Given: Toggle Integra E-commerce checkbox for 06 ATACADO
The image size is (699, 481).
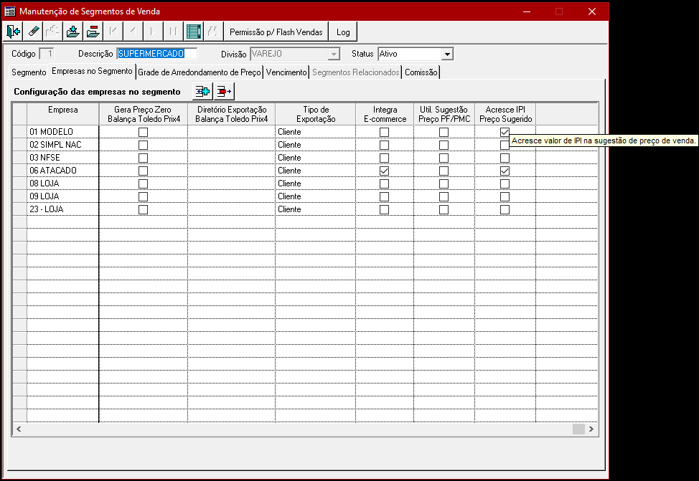Looking at the screenshot, I should (384, 171).
